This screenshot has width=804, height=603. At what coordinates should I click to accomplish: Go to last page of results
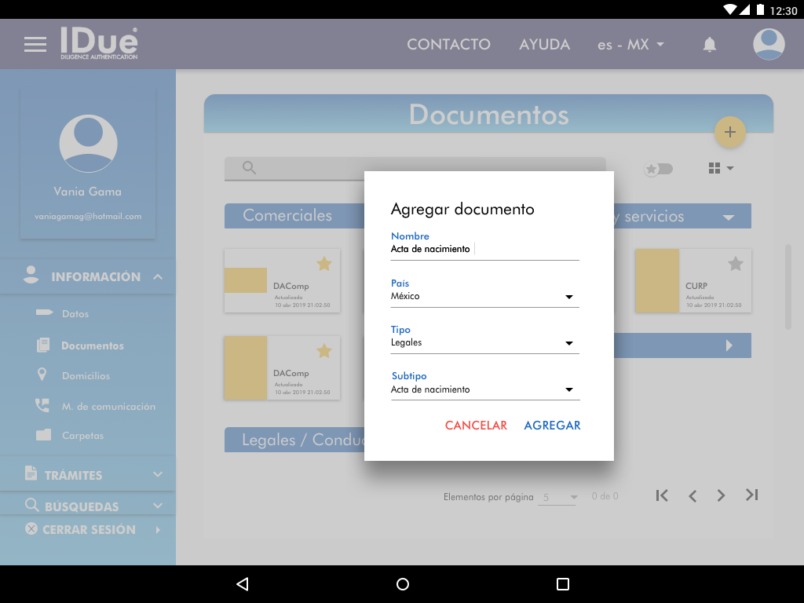751,495
